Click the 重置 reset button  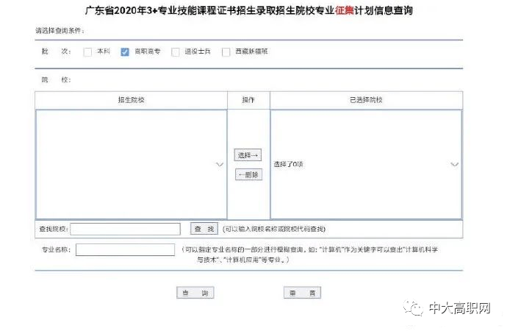(302, 293)
